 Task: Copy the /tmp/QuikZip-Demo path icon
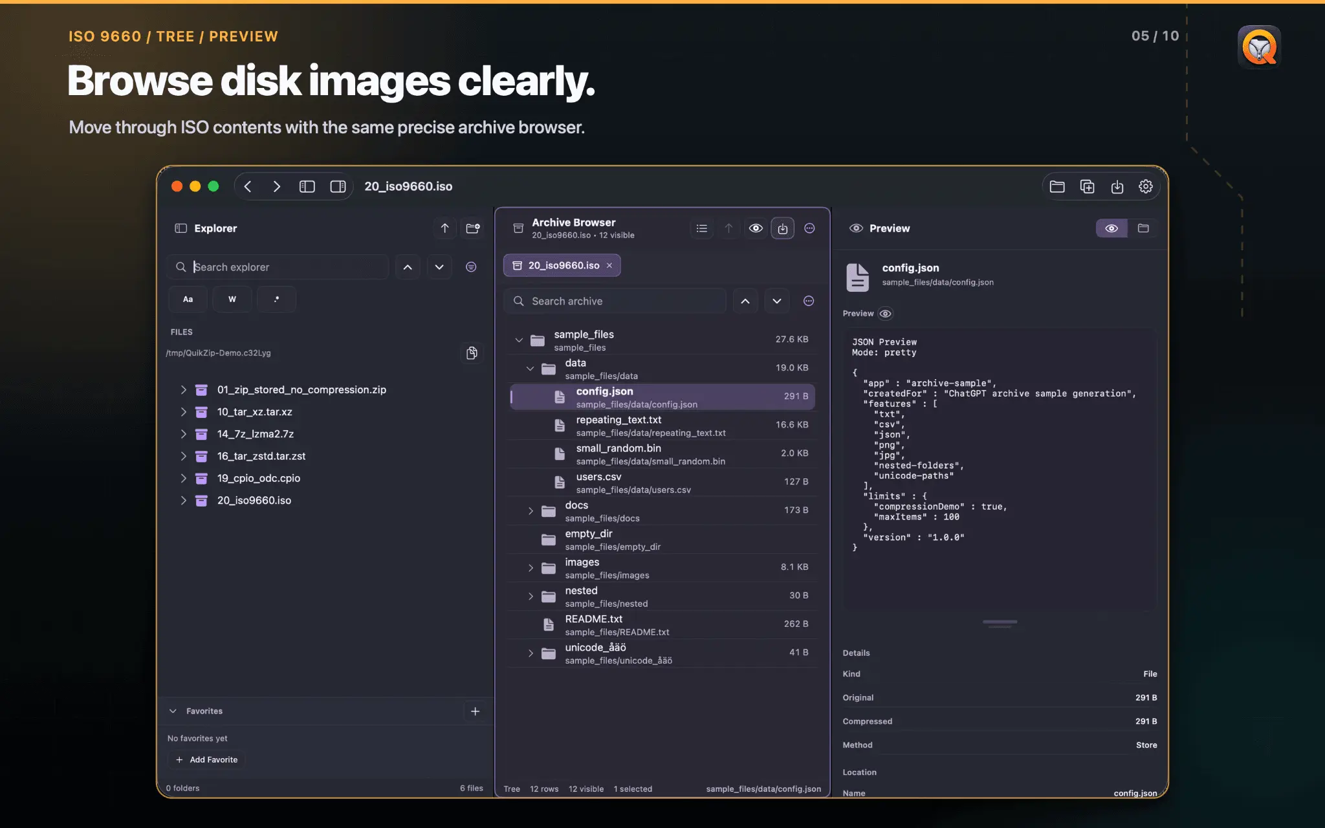pos(472,353)
